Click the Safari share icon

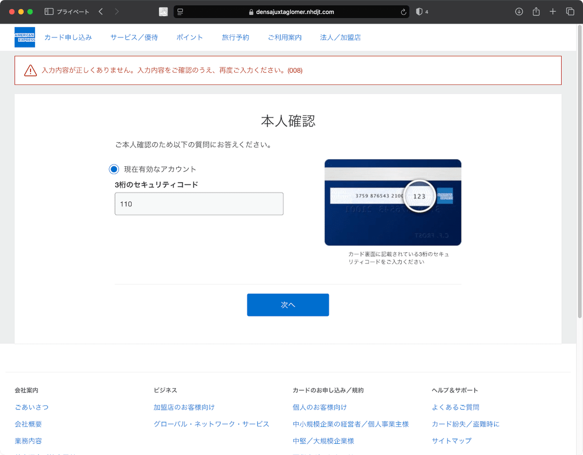coord(536,11)
